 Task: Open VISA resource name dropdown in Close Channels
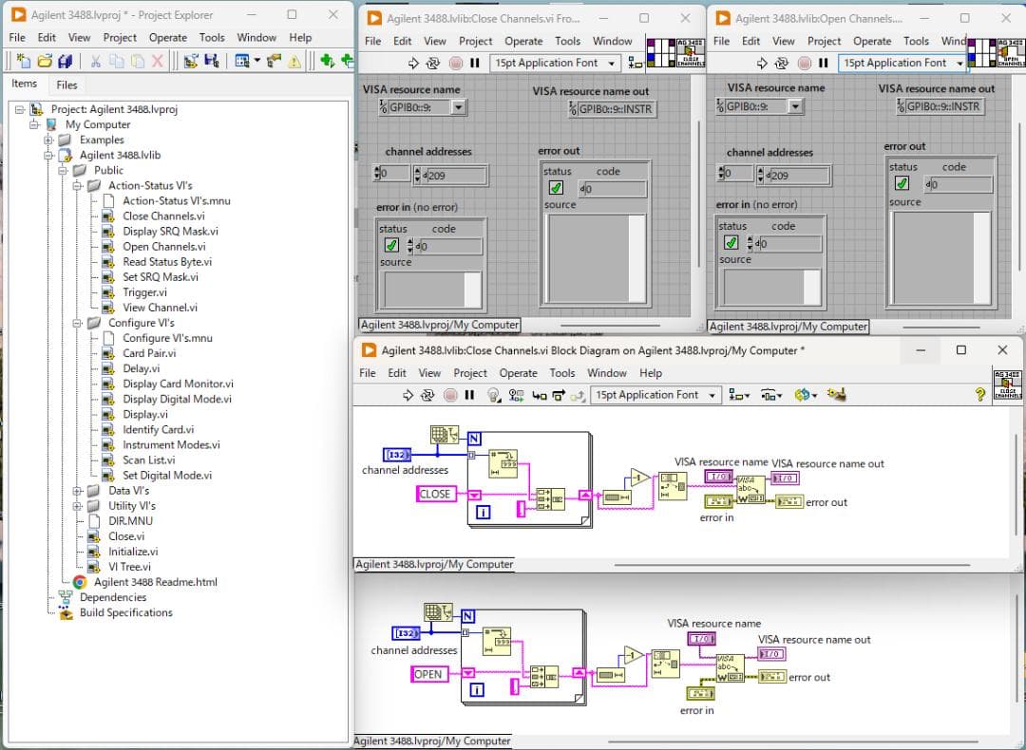tap(458, 107)
